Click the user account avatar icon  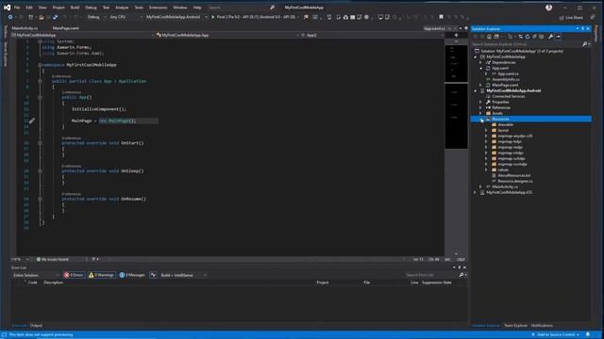point(549,8)
